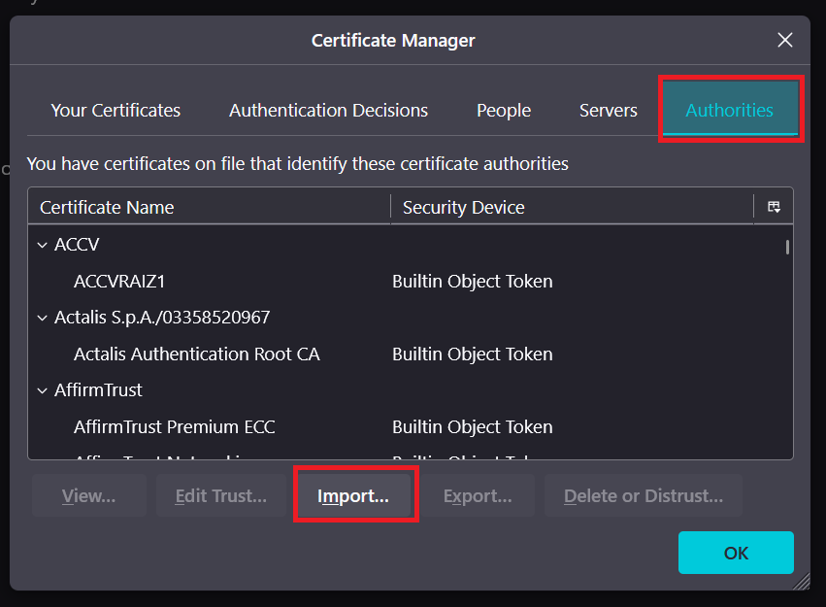Viewport: 826px width, 607px height.
Task: Click the Export button
Action: click(x=478, y=496)
